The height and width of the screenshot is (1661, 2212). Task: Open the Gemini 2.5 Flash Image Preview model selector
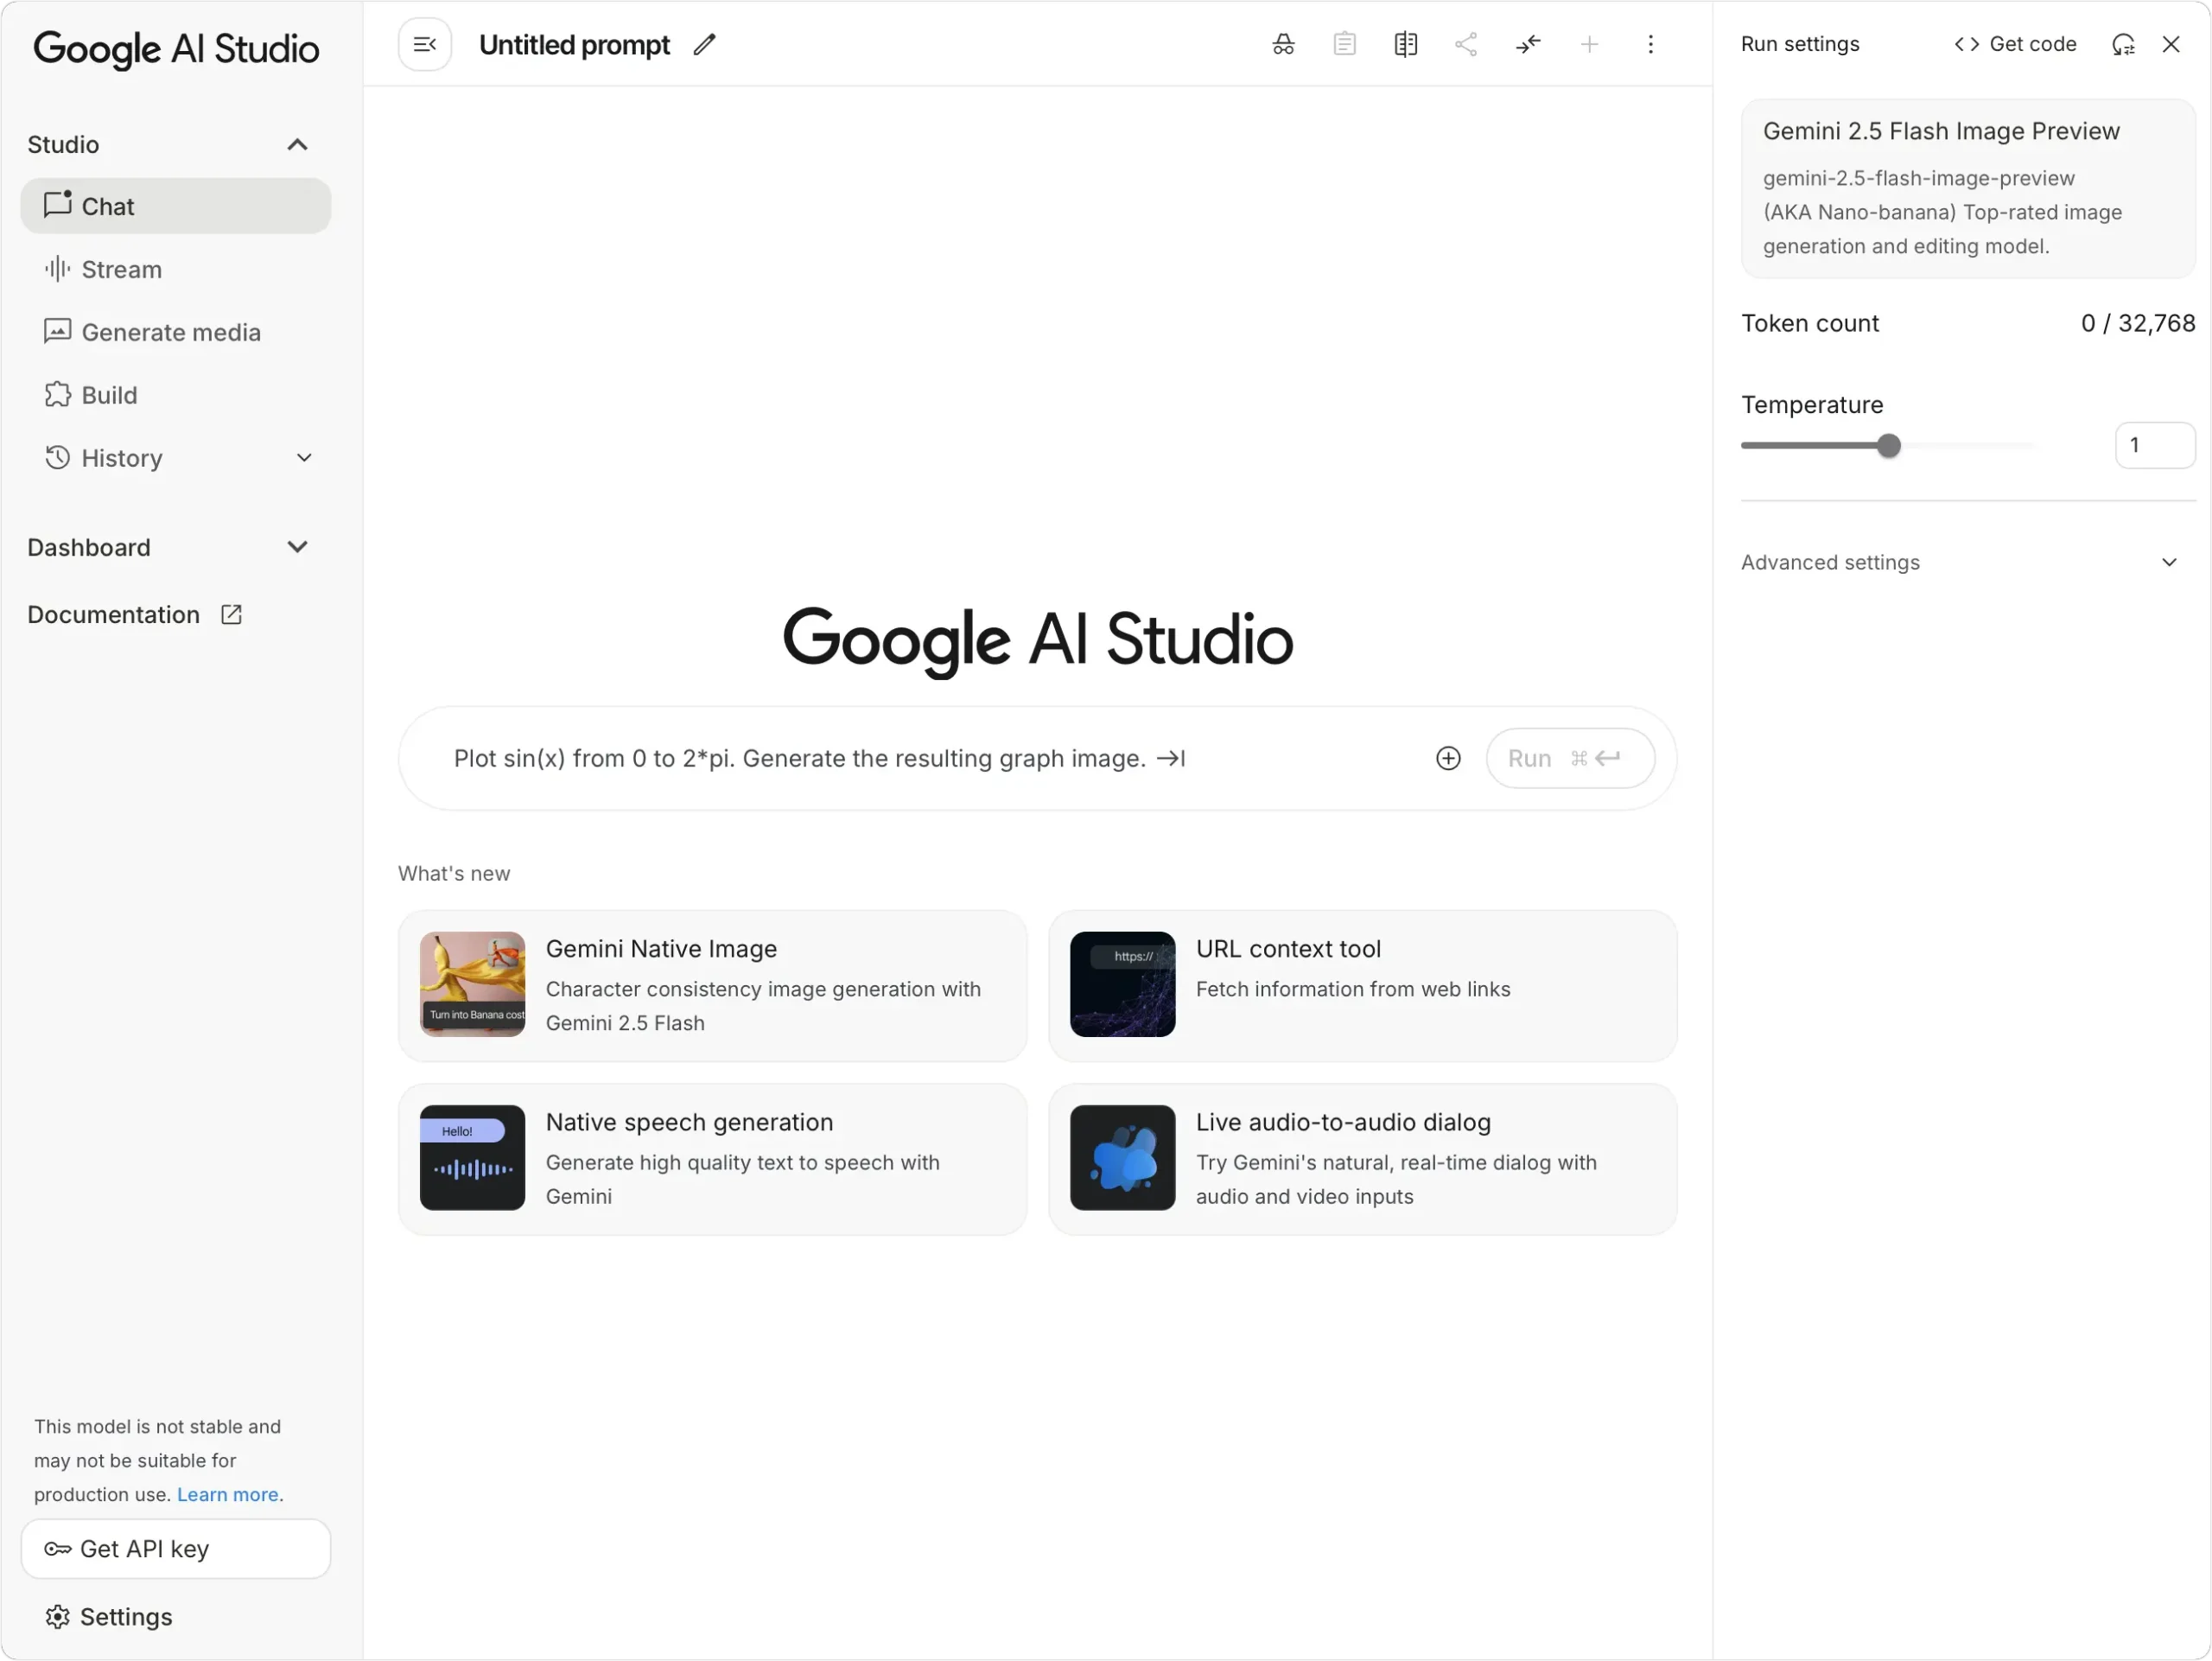1968,189
